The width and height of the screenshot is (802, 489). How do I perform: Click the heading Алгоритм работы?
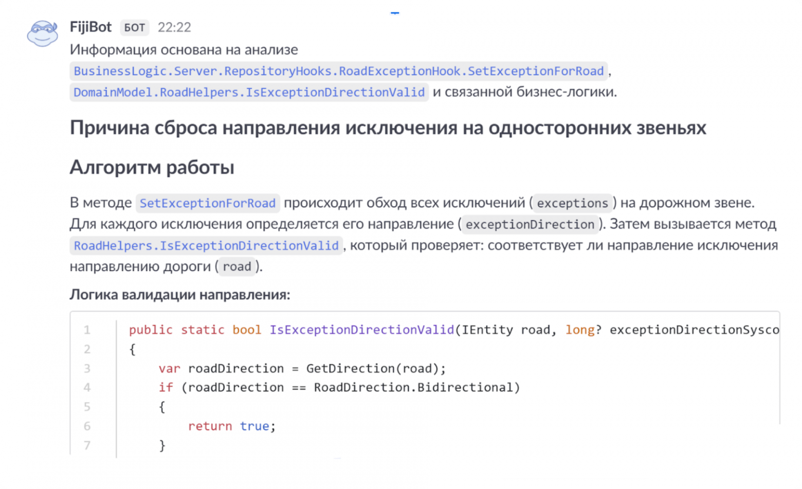(x=152, y=167)
